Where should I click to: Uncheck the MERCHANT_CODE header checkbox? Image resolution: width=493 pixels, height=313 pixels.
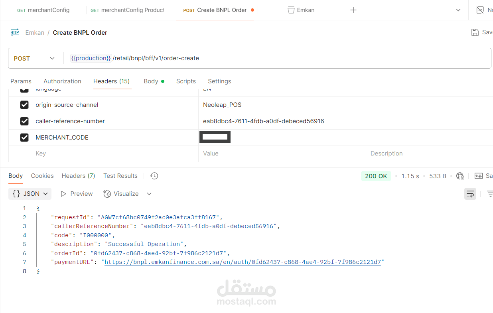tap(24, 138)
